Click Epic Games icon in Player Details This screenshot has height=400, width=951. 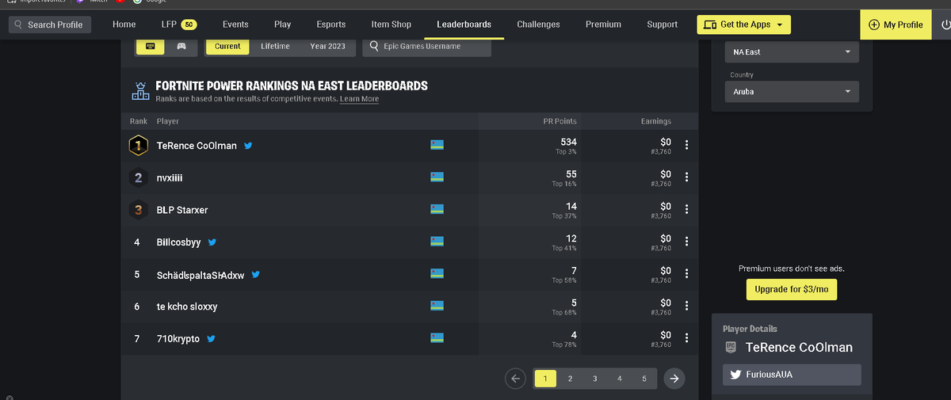(731, 348)
